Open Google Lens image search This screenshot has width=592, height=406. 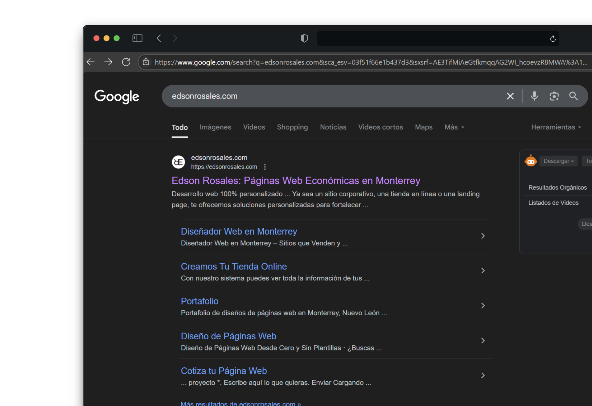(554, 96)
